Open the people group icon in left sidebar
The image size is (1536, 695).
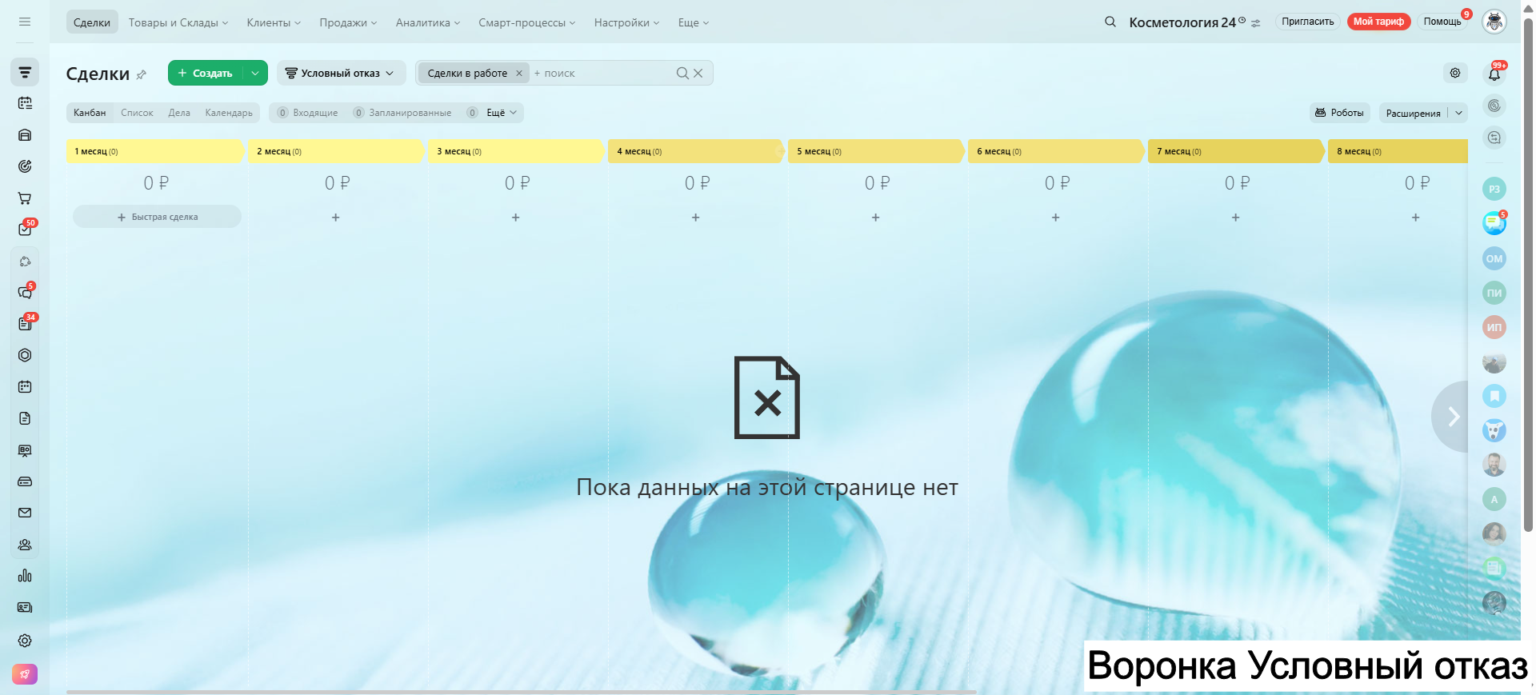(x=25, y=545)
